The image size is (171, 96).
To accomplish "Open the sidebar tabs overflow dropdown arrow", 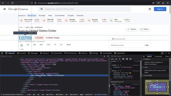I will click(x=170, y=56).
